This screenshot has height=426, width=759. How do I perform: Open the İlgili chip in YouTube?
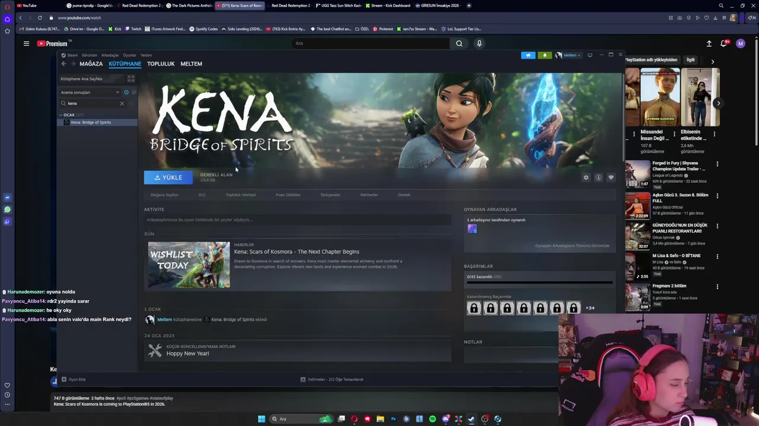point(691,60)
